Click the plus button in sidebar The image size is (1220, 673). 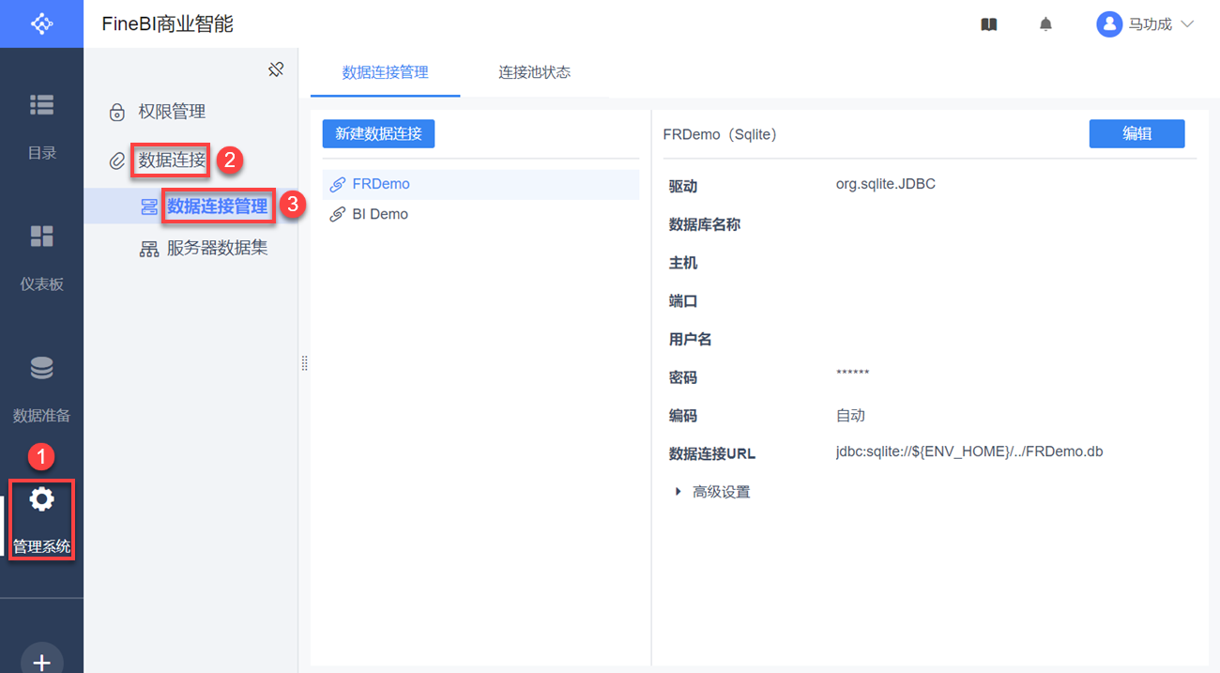[x=41, y=661]
